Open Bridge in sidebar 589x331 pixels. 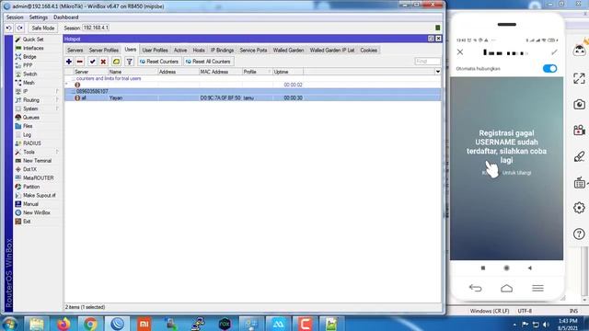29,57
